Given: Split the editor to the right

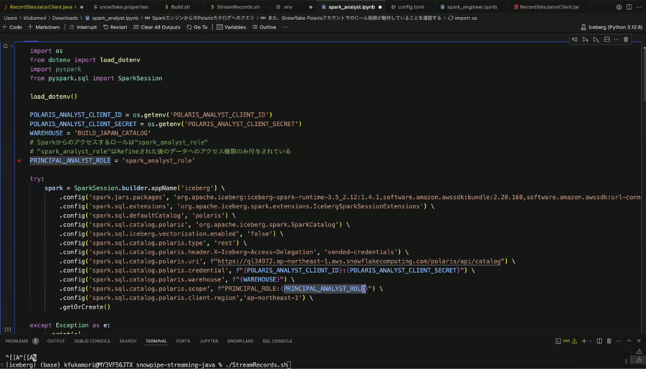Looking at the screenshot, I should point(629,7).
